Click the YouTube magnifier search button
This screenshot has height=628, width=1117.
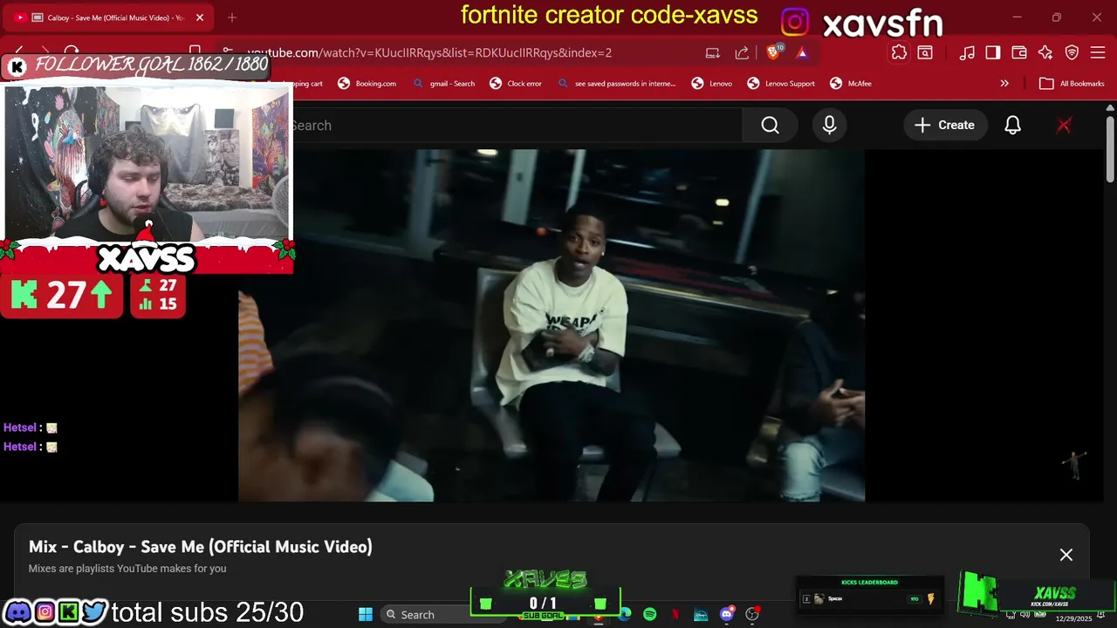(770, 126)
